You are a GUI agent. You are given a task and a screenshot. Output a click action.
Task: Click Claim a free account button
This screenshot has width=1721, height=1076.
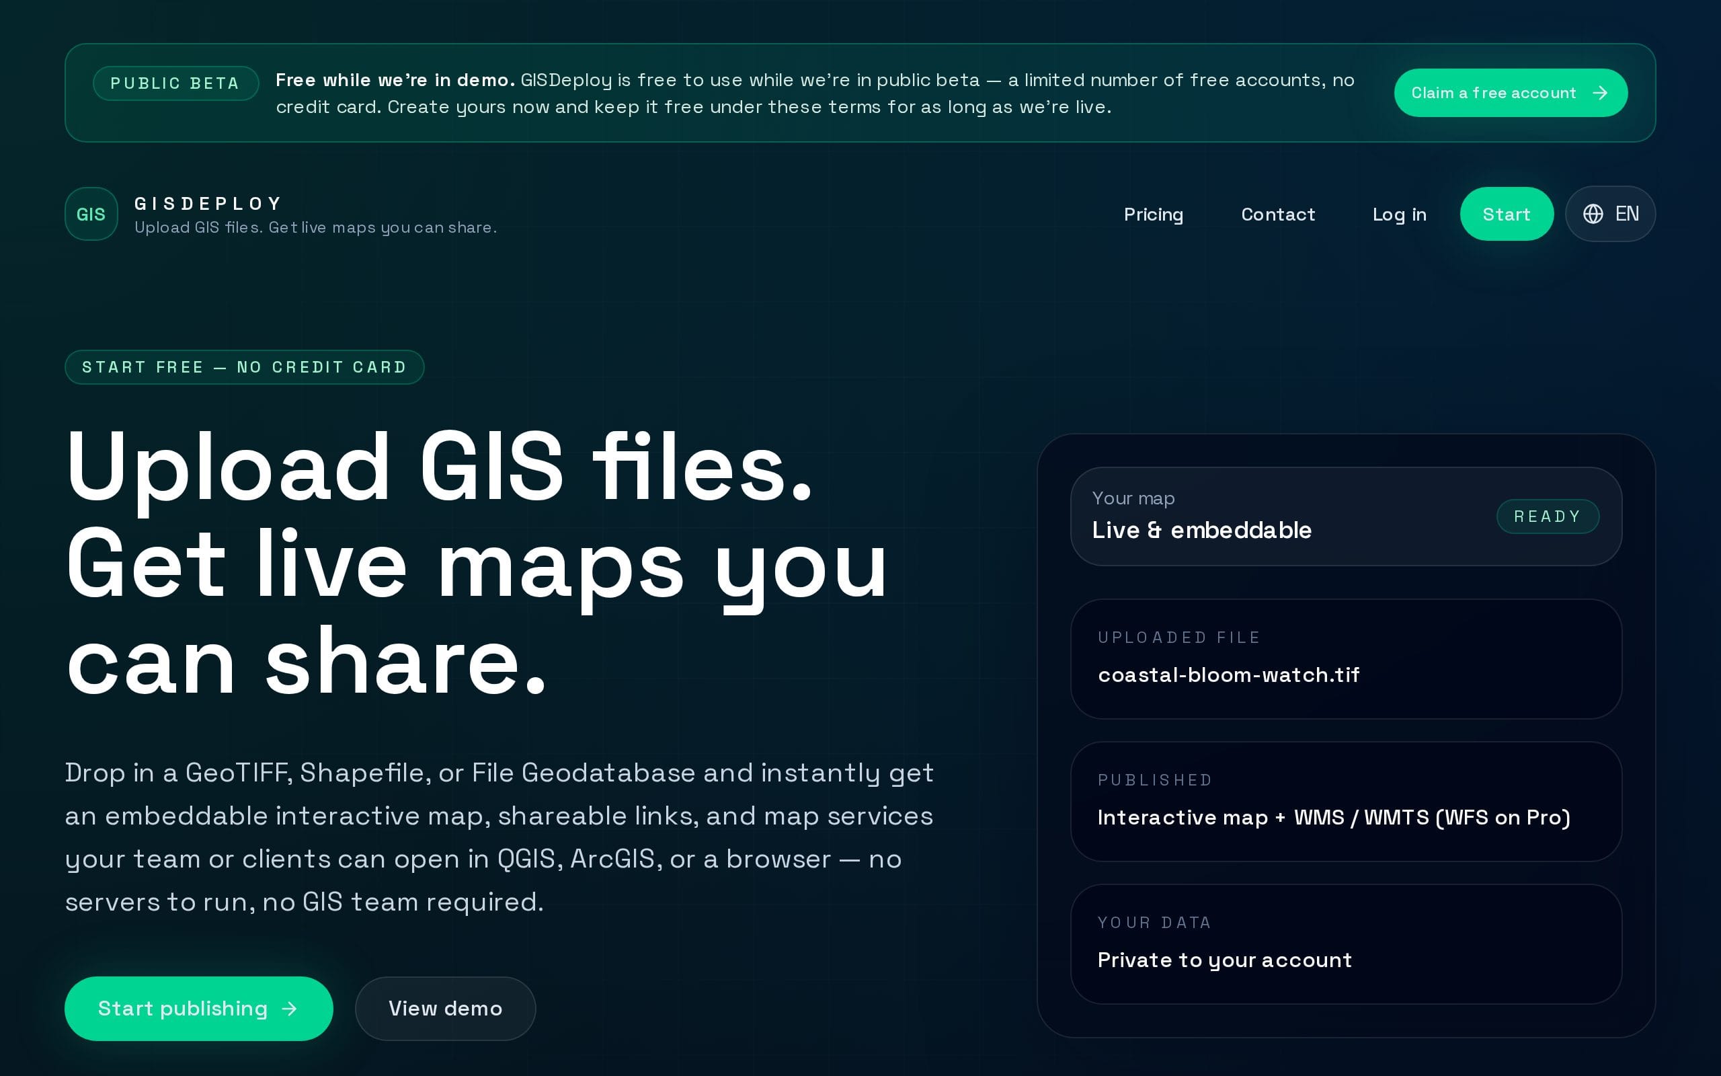[x=1511, y=93]
